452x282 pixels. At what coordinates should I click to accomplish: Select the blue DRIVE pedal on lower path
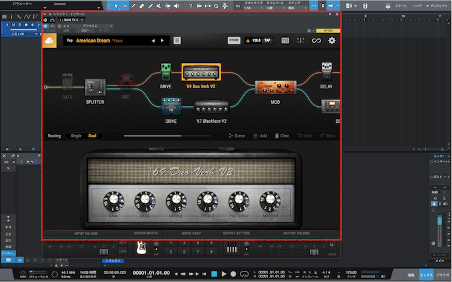(171, 107)
